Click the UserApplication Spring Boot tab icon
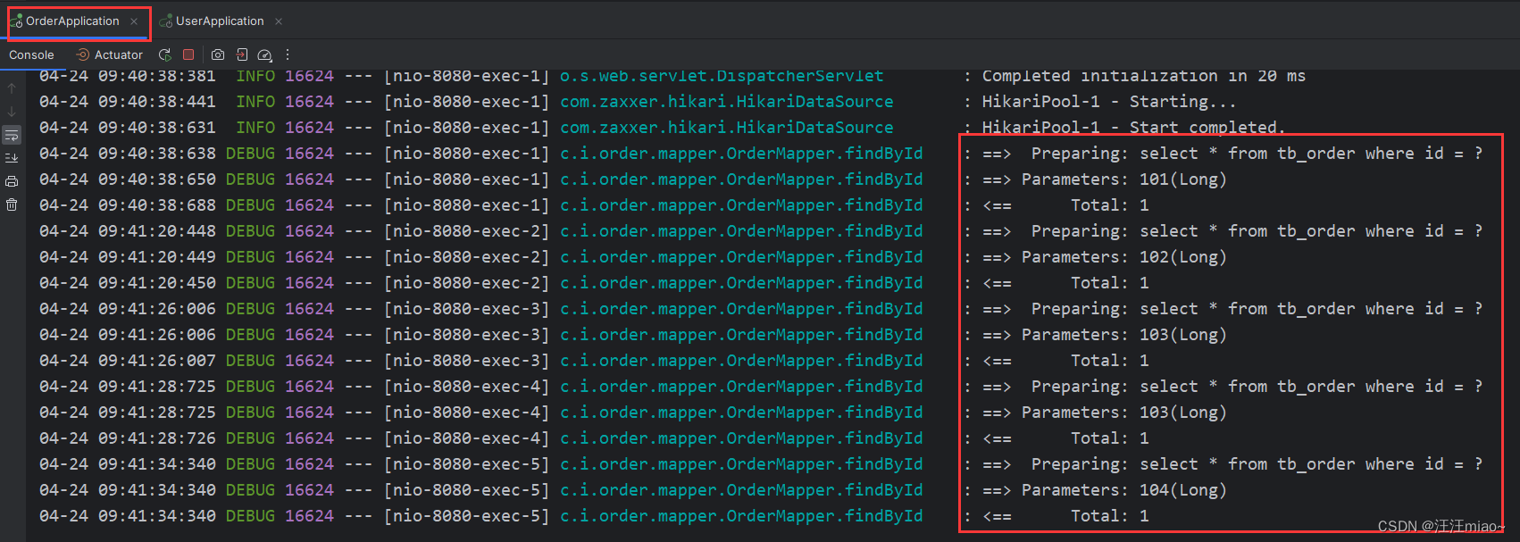 click(x=166, y=21)
